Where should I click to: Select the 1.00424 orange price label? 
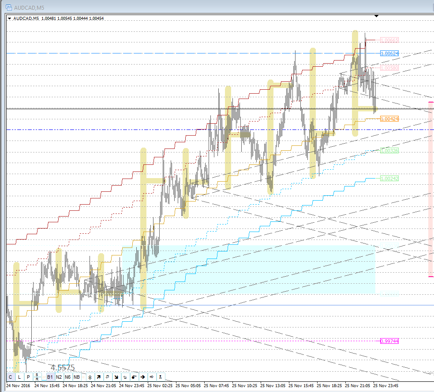[389, 119]
